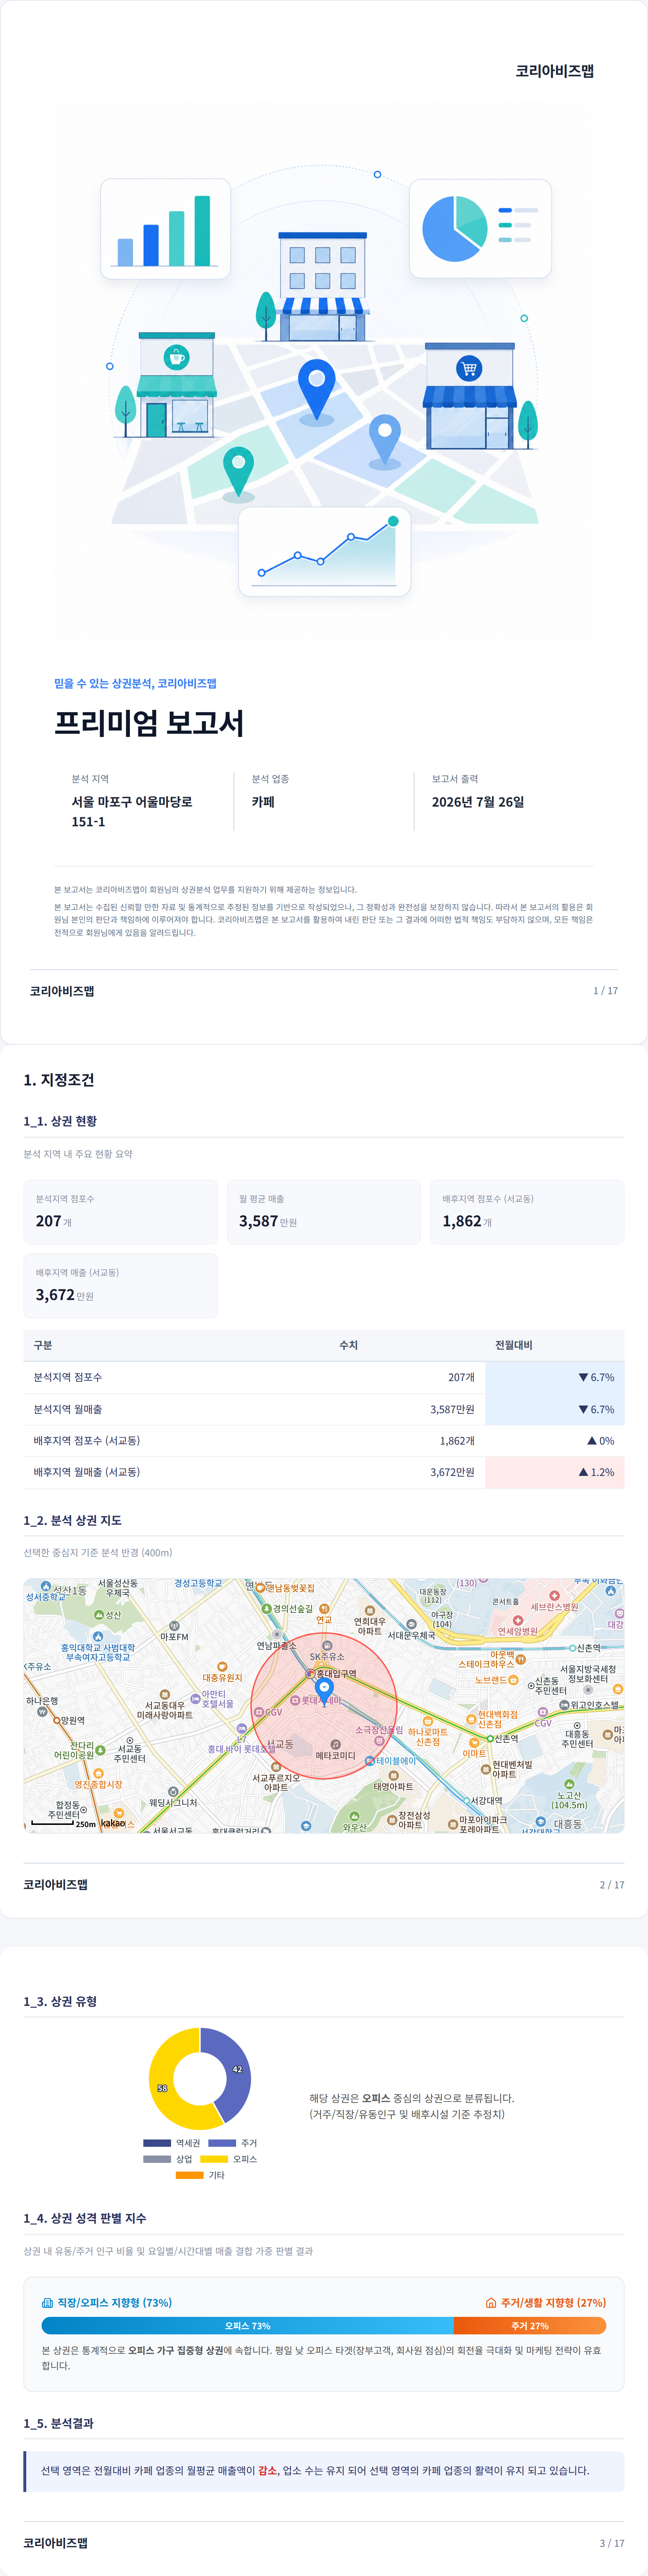
Task: Click the 서울 마포구 어울마당로 151-1 address
Action: (132, 812)
